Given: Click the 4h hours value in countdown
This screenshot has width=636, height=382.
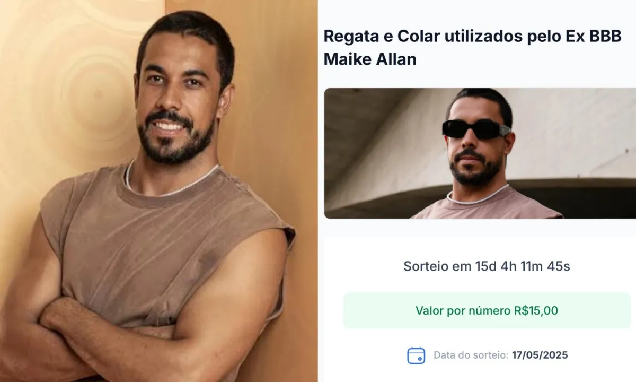Looking at the screenshot, I should point(508,266).
